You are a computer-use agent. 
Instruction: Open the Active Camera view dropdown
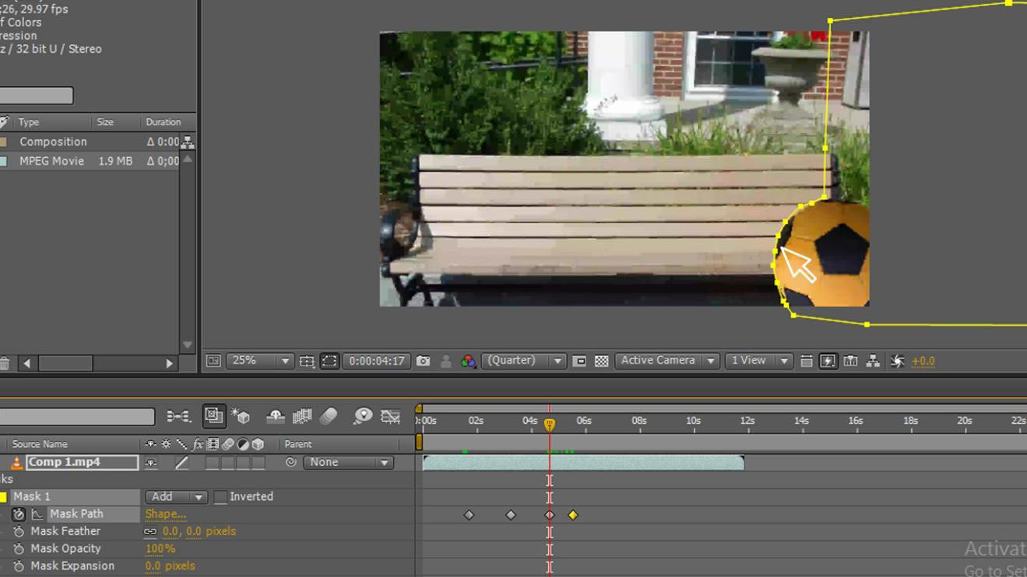(666, 361)
